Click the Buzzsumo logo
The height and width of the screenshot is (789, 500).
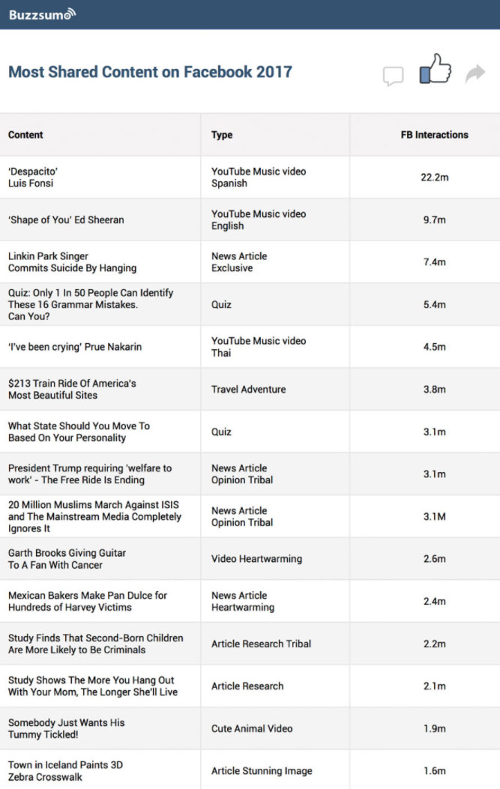[x=42, y=14]
